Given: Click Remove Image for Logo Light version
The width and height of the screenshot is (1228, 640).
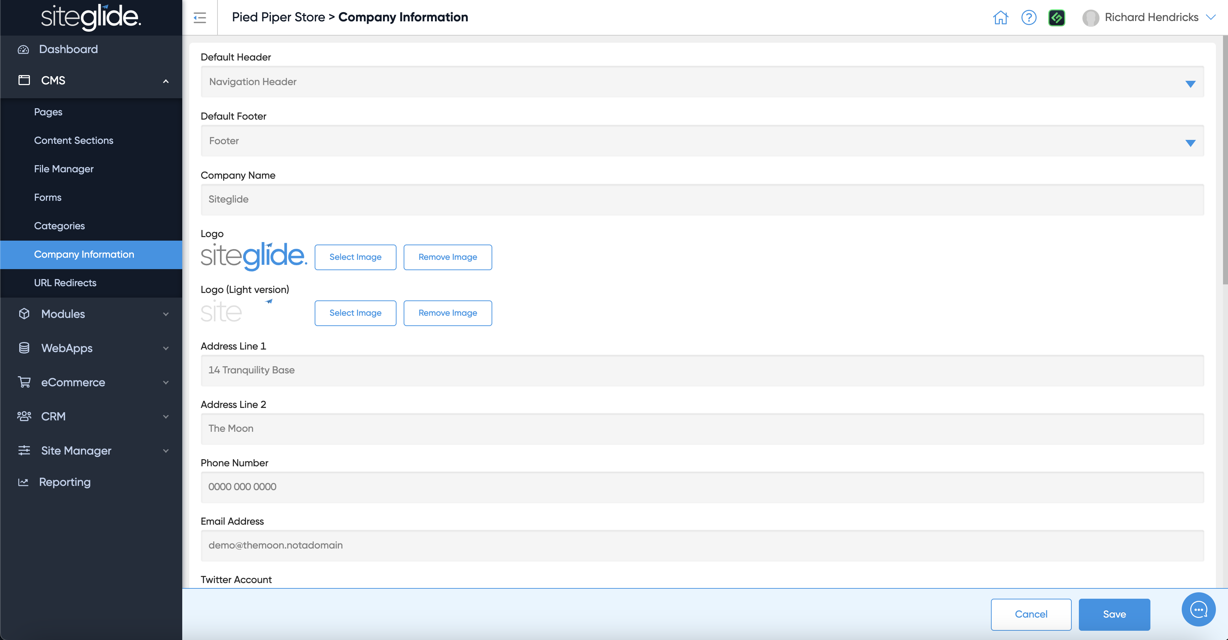Looking at the screenshot, I should (x=447, y=313).
